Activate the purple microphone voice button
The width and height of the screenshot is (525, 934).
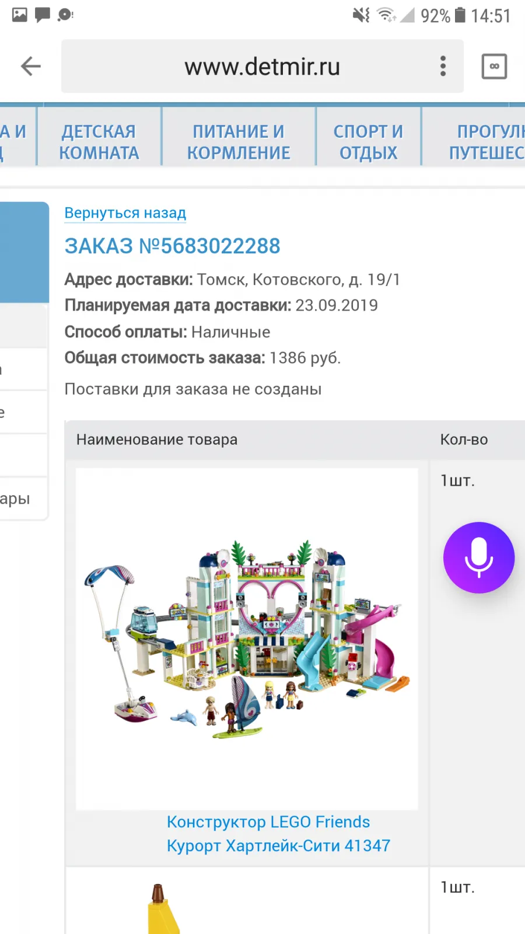479,557
